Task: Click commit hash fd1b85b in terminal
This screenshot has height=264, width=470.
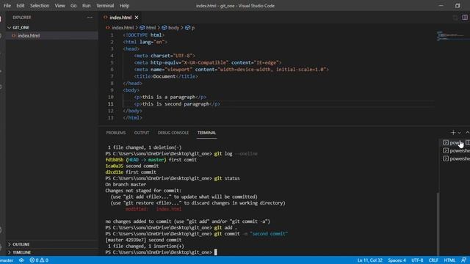Action: pyautogui.click(x=115, y=160)
